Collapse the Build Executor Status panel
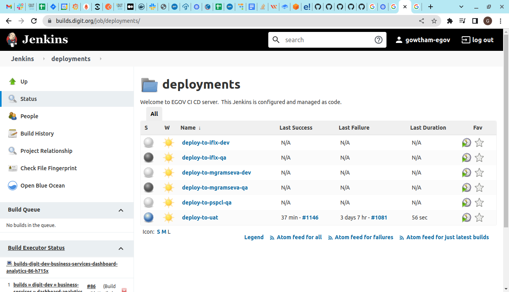The image size is (509, 292). (121, 248)
